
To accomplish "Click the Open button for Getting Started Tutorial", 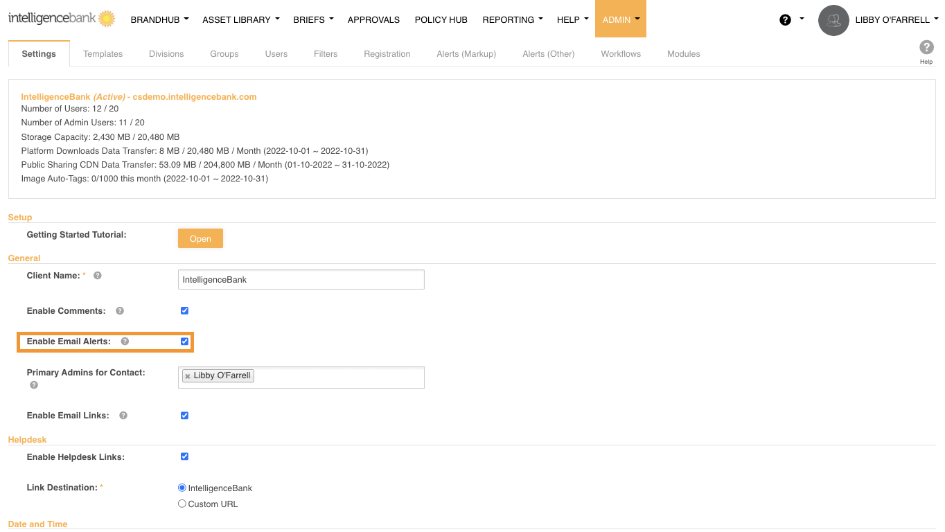I will (x=200, y=238).
